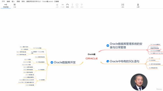
Task: Select subtopic 13.4.3 with NEW and OLD
Action: point(26,80)
